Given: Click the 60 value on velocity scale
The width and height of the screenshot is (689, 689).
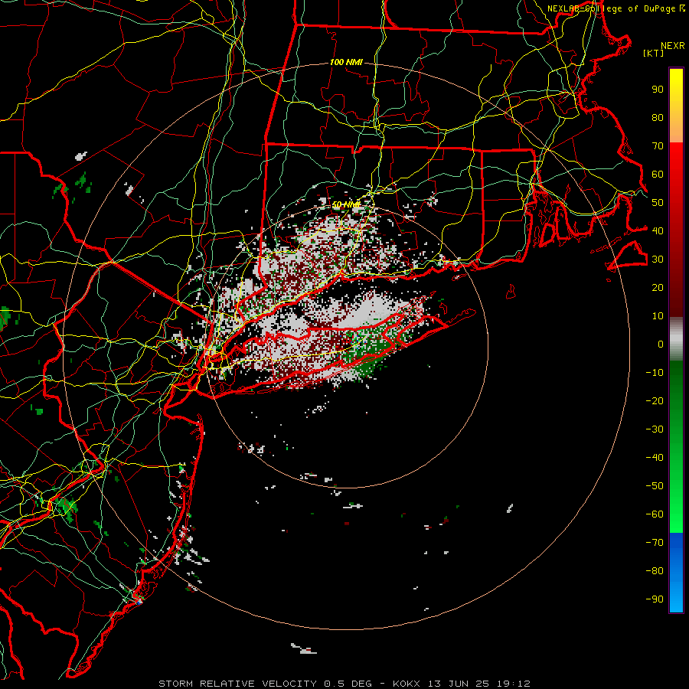Looking at the screenshot, I should point(658,174).
